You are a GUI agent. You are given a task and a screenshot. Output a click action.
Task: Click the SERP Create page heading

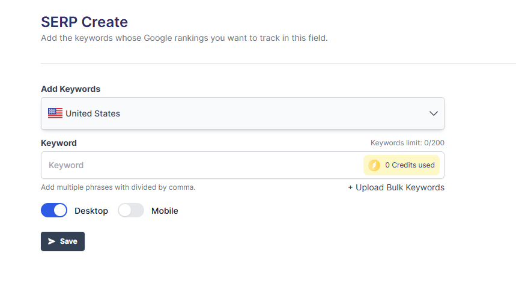click(x=84, y=22)
